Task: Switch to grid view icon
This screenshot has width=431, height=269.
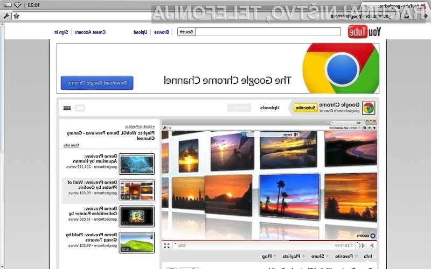Action: click(x=67, y=108)
